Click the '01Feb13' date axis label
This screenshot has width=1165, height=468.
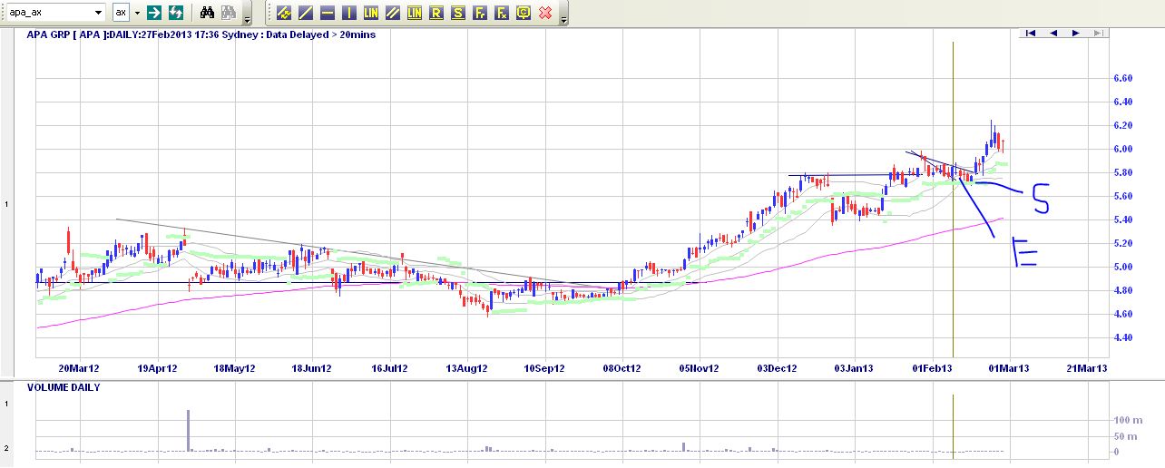pyautogui.click(x=933, y=368)
